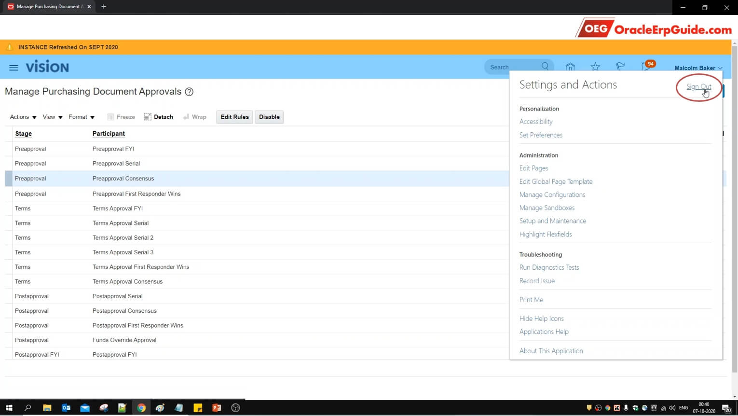This screenshot has height=416, width=738.
Task: Open OBS Studio from taskbar
Action: pos(235,408)
